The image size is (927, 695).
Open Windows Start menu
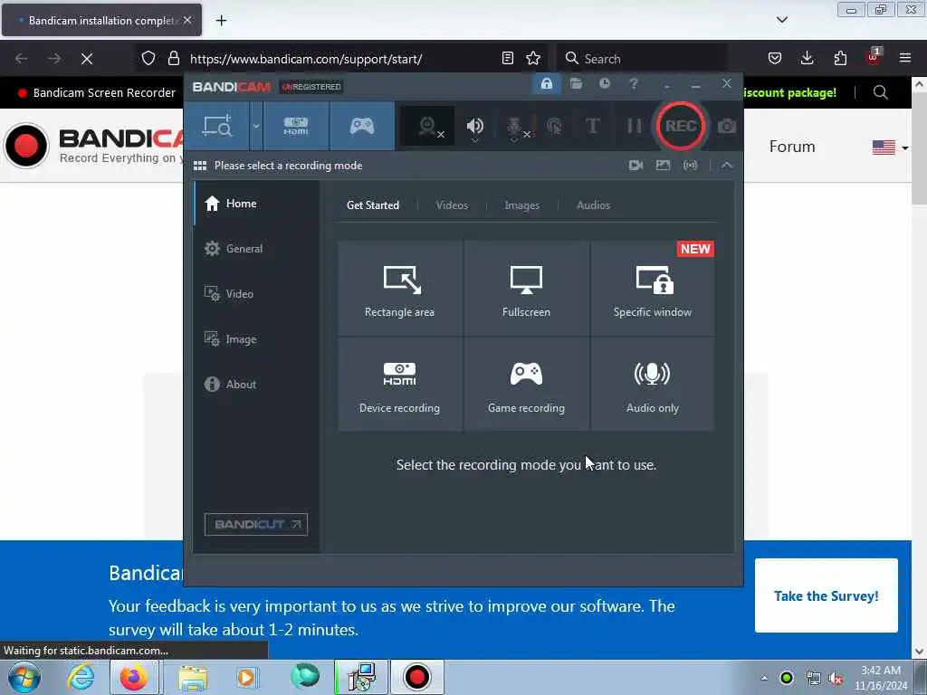click(24, 677)
